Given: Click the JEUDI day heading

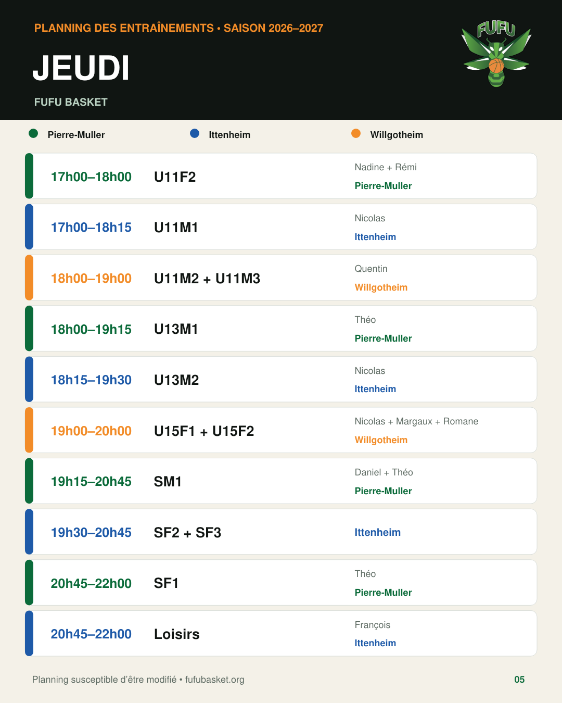Looking at the screenshot, I should 81,68.
